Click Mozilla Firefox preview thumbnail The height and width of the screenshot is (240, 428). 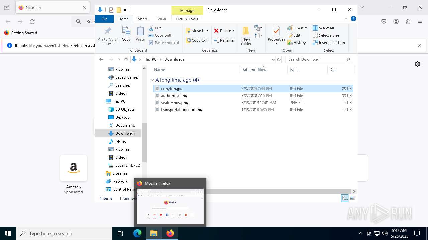170,206
